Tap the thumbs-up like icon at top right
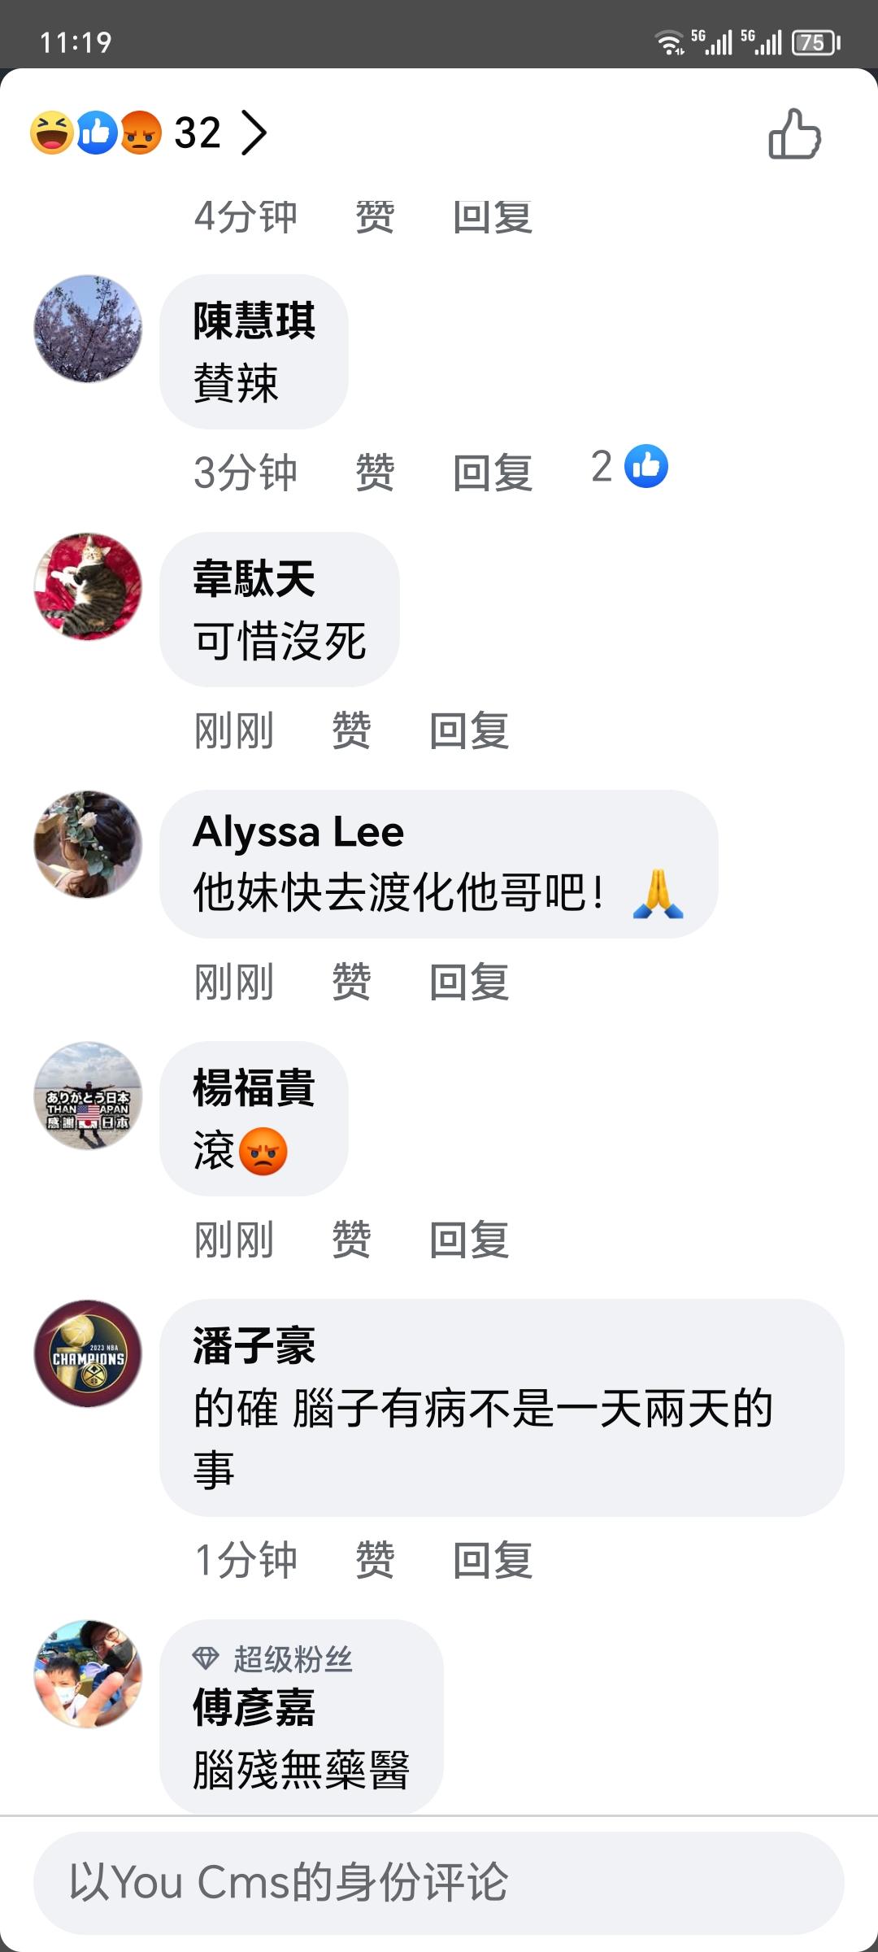Viewport: 878px width, 1952px height. 794,134
